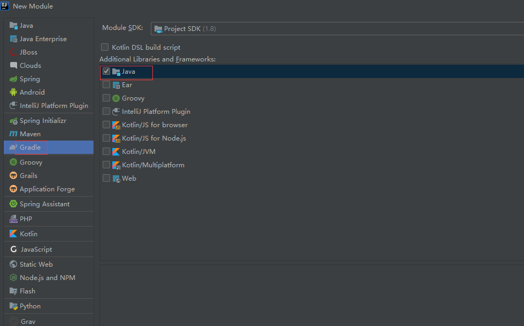Select Java Enterprise module type

(43, 38)
